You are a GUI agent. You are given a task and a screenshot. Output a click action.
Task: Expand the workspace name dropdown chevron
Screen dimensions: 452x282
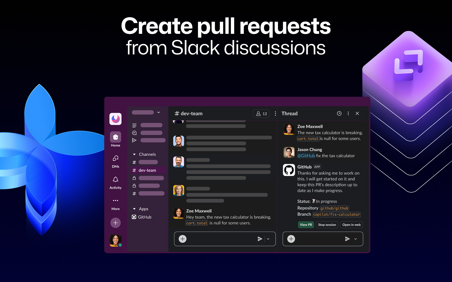[159, 112]
